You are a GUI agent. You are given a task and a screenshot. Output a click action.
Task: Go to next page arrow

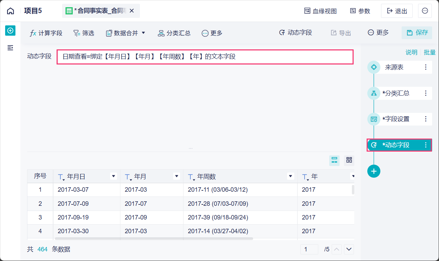349,249
